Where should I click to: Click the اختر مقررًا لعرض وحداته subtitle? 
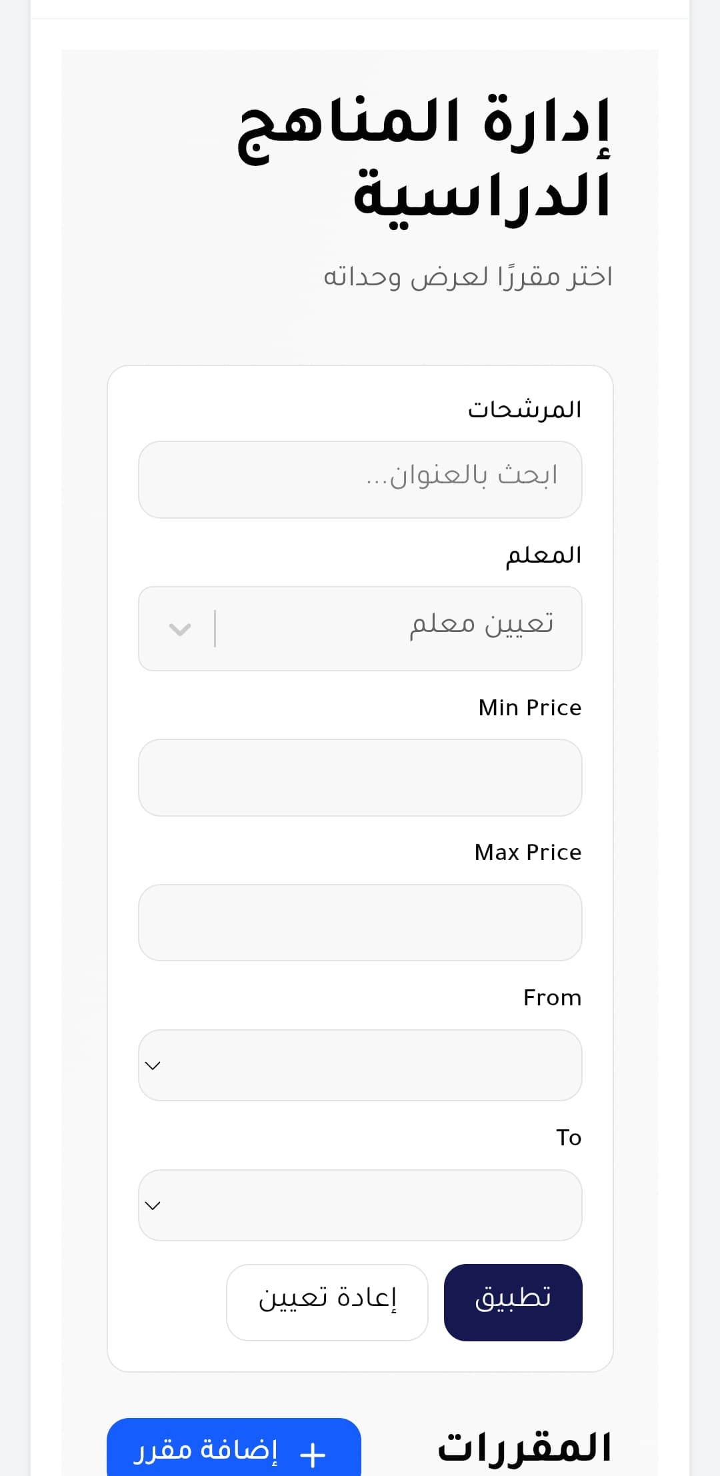pos(468,276)
